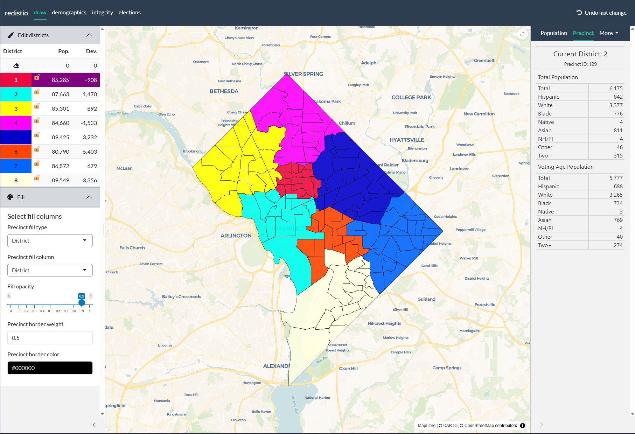Collapse the Edit districts panel
The image size is (635, 434).
(x=89, y=35)
